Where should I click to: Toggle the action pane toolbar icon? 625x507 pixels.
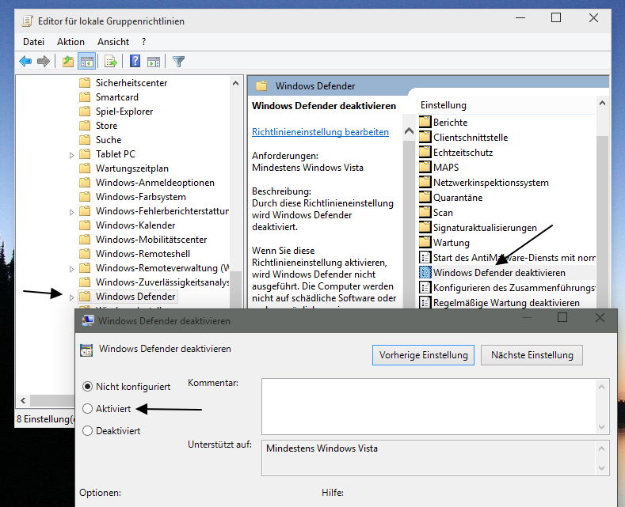point(154,62)
